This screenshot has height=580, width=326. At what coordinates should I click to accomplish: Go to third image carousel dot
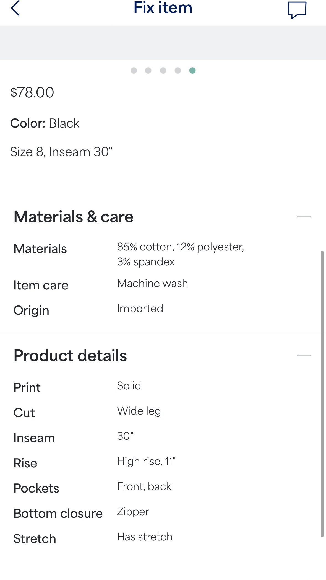tap(163, 71)
